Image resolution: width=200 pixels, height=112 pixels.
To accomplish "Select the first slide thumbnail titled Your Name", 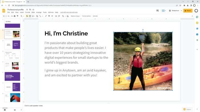I will (12, 24).
